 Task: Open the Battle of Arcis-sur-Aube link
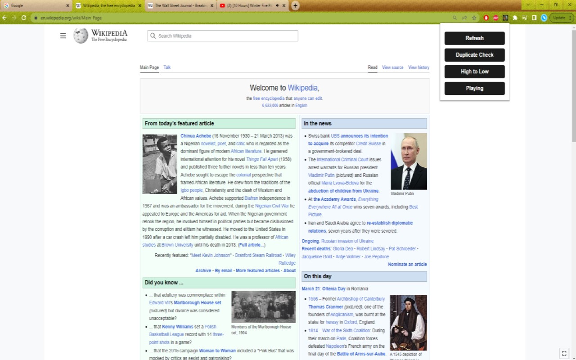point(361,354)
